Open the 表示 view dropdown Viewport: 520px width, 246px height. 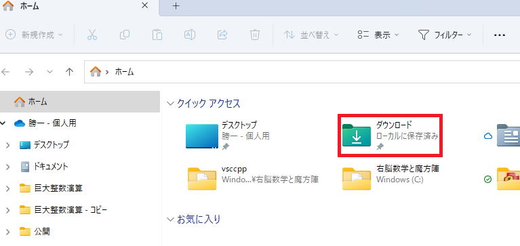coord(378,35)
